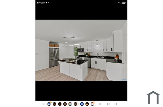Open the app drawer grid icon

[44, 104]
